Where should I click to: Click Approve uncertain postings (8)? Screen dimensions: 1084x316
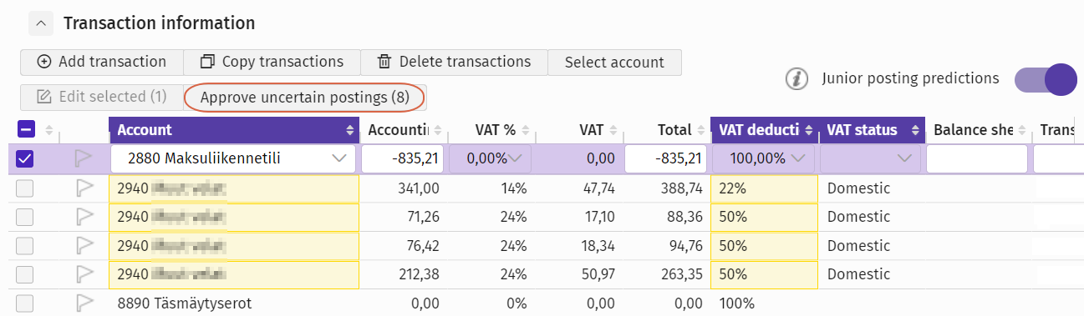[x=305, y=97]
